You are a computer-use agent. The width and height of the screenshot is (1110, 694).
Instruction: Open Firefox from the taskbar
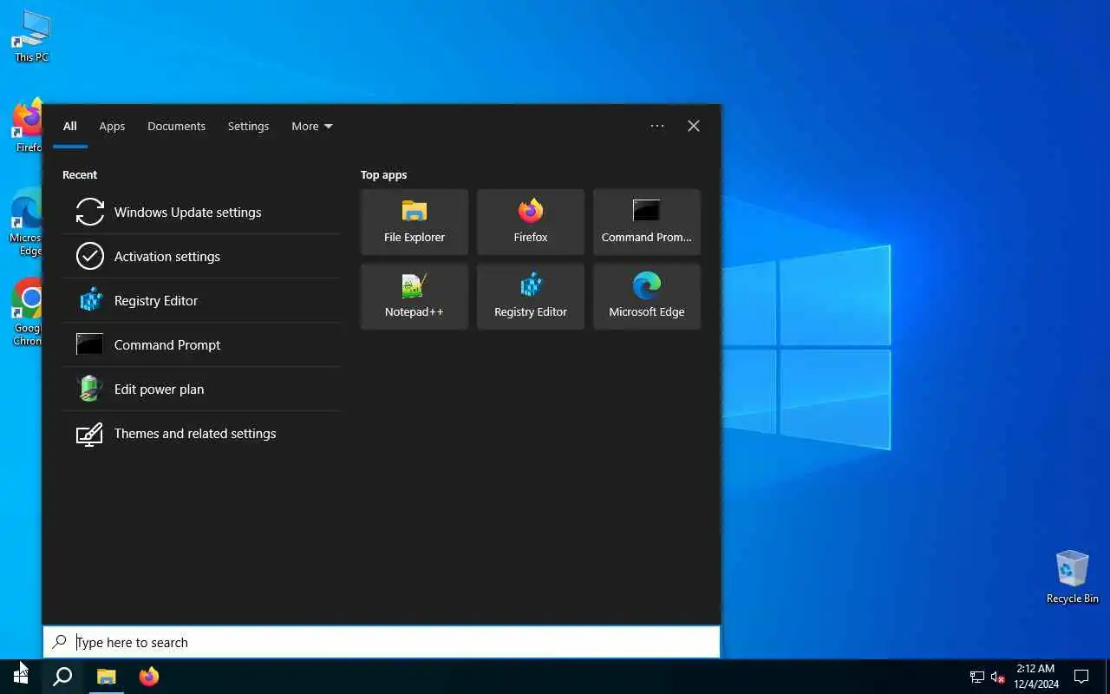tap(149, 677)
